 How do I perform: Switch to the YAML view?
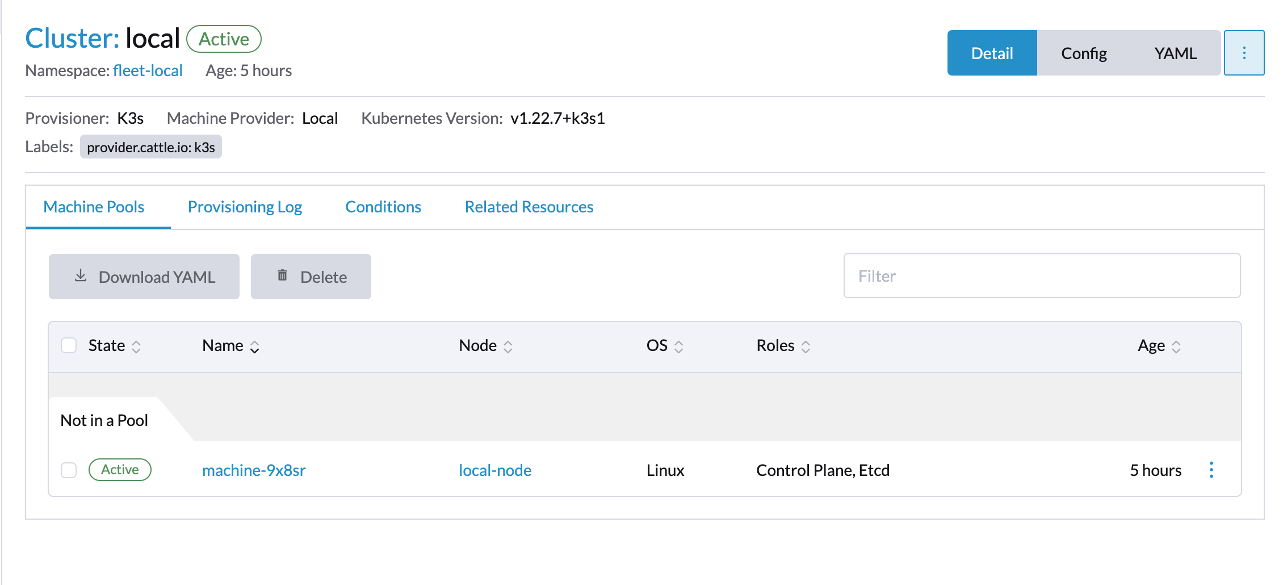1175,53
